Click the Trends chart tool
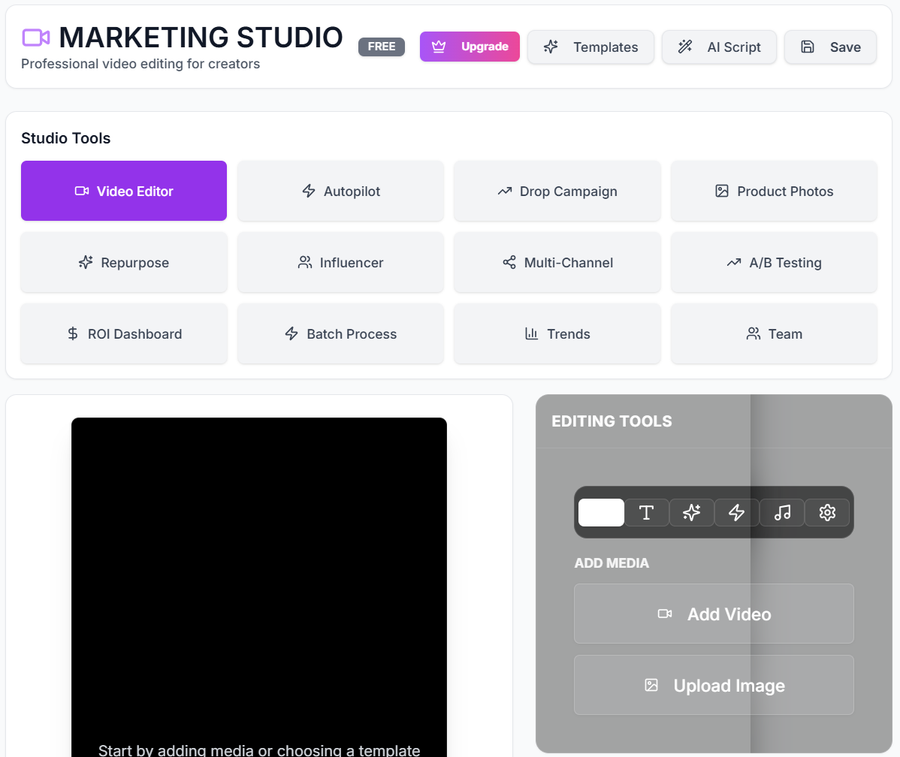The width and height of the screenshot is (900, 757). (x=557, y=333)
